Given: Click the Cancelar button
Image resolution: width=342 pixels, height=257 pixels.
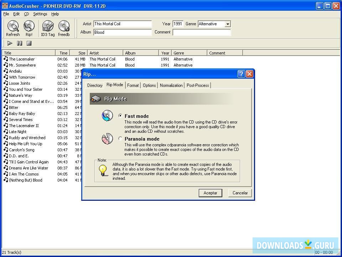Looking at the screenshot, I should [x=240, y=193].
